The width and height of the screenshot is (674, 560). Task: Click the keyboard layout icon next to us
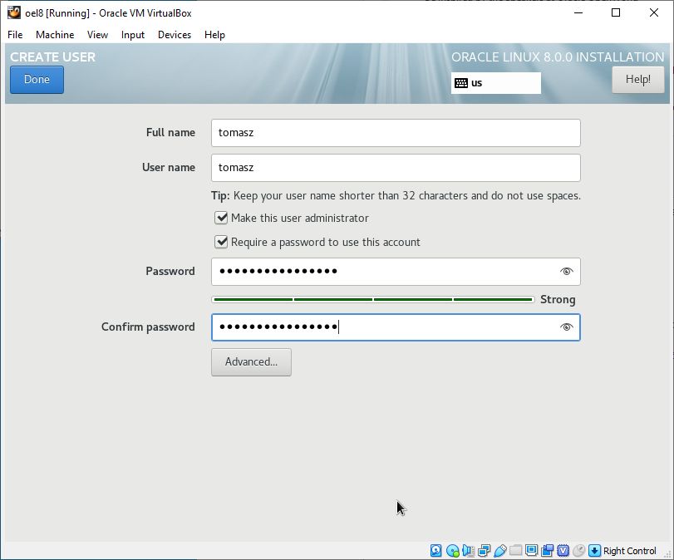[x=461, y=83]
